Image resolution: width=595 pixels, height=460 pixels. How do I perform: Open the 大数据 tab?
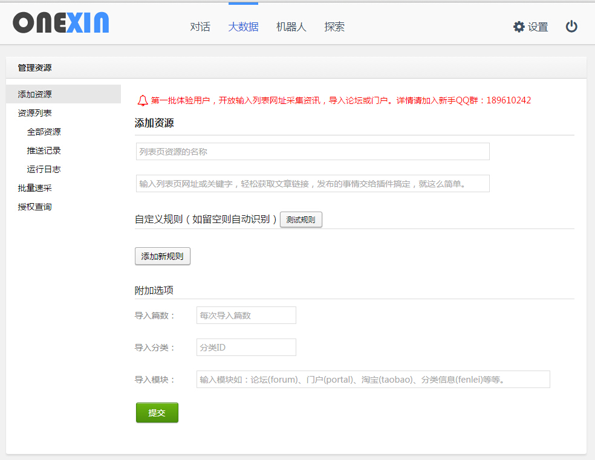(x=243, y=27)
